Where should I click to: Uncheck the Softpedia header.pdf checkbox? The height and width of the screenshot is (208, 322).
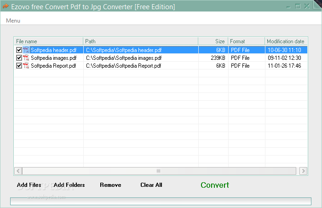pyautogui.click(x=19, y=50)
